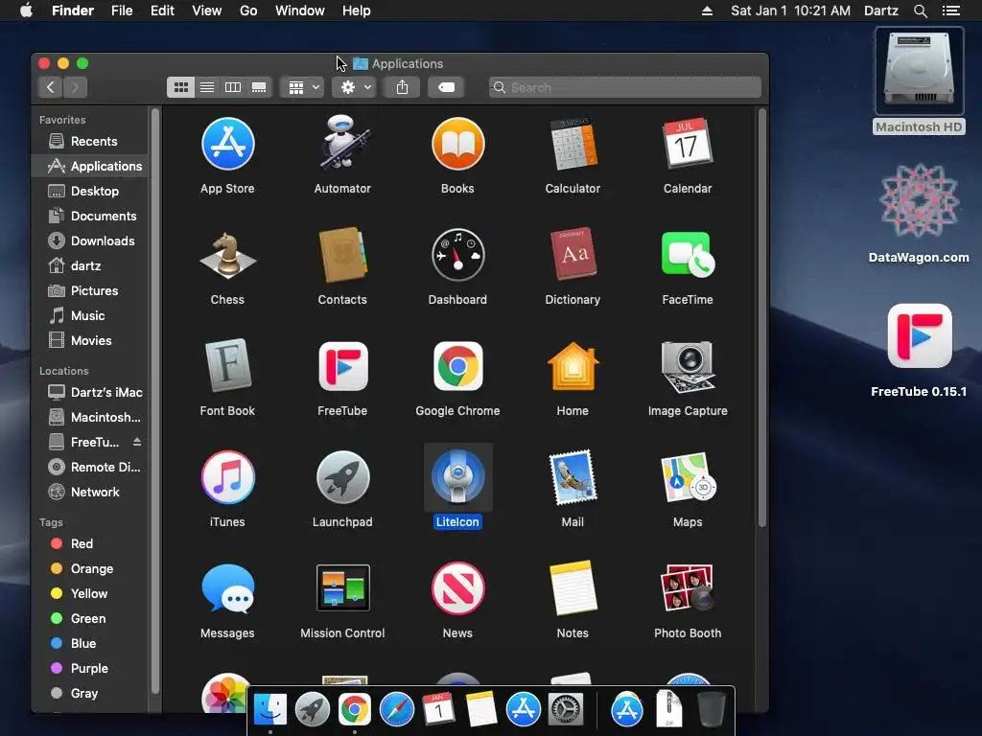Open the Window menu
This screenshot has height=736, width=982.
[x=300, y=11]
